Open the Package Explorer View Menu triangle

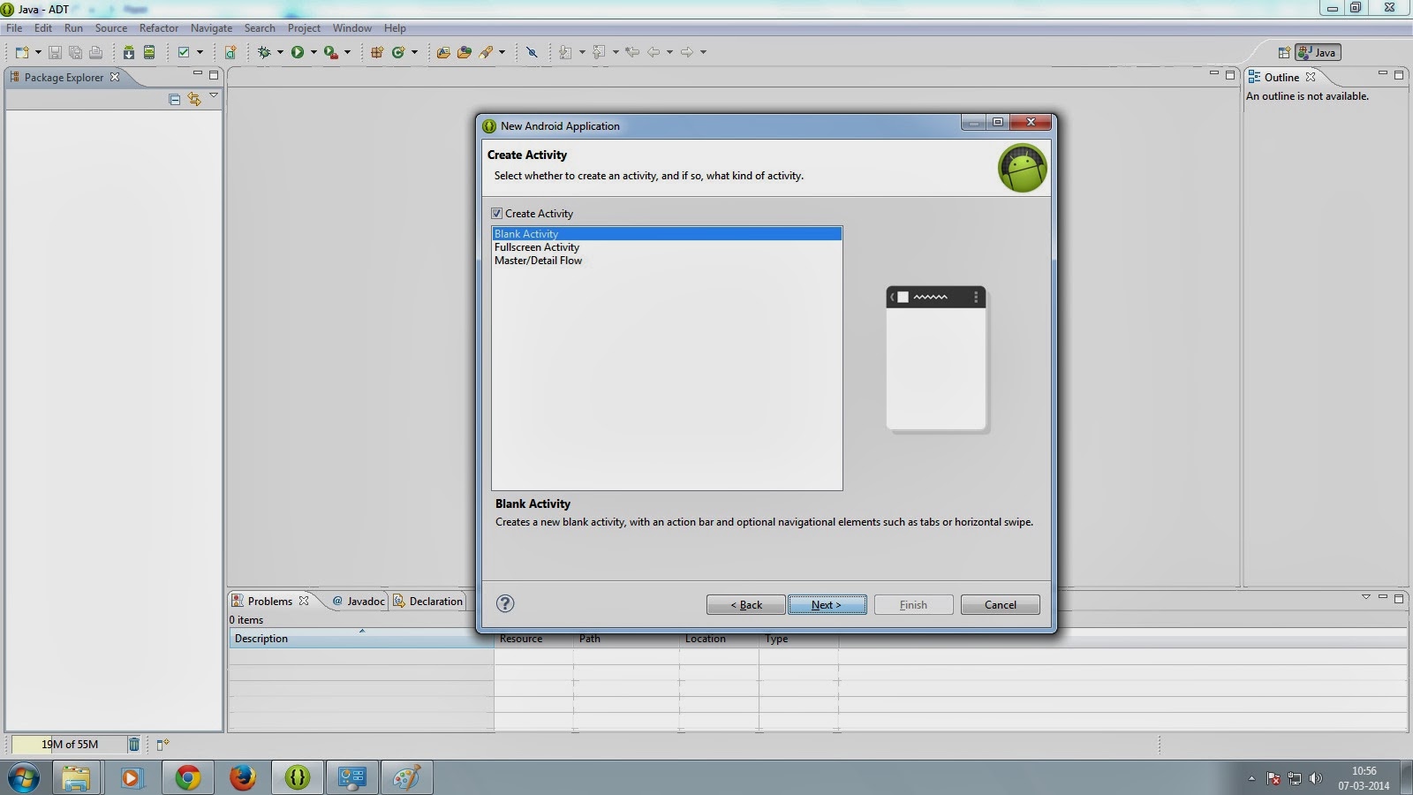pyautogui.click(x=214, y=96)
